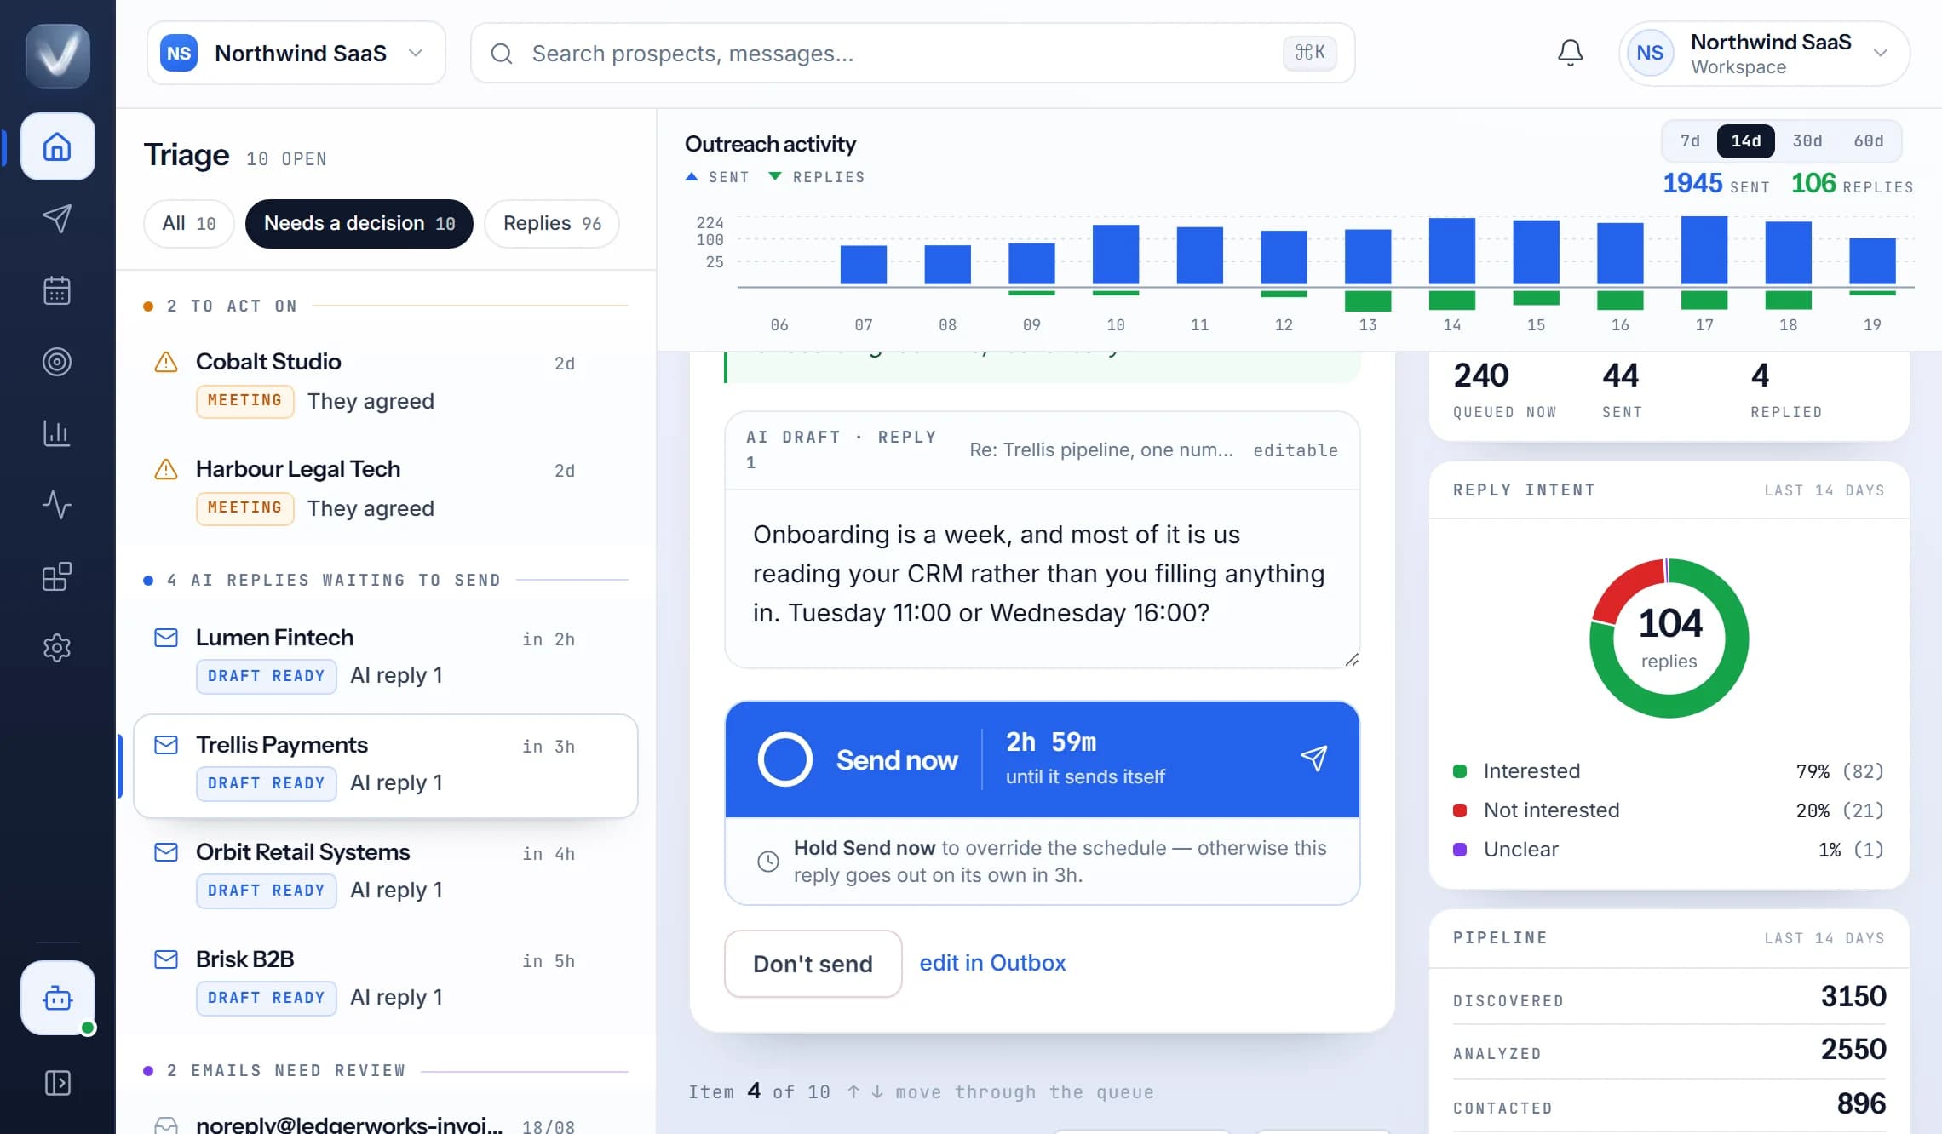Screen dimensions: 1942x1134
Task: Collapse the sidebar with the panel icon
Action: pos(57,1083)
